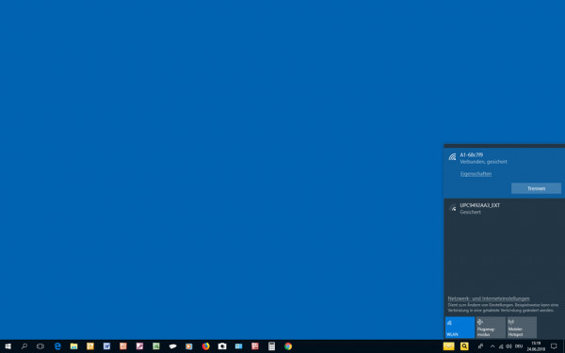The height and width of the screenshot is (353, 565).
Task: Toggle the Flugzeugmodus tile
Action: pos(491,328)
